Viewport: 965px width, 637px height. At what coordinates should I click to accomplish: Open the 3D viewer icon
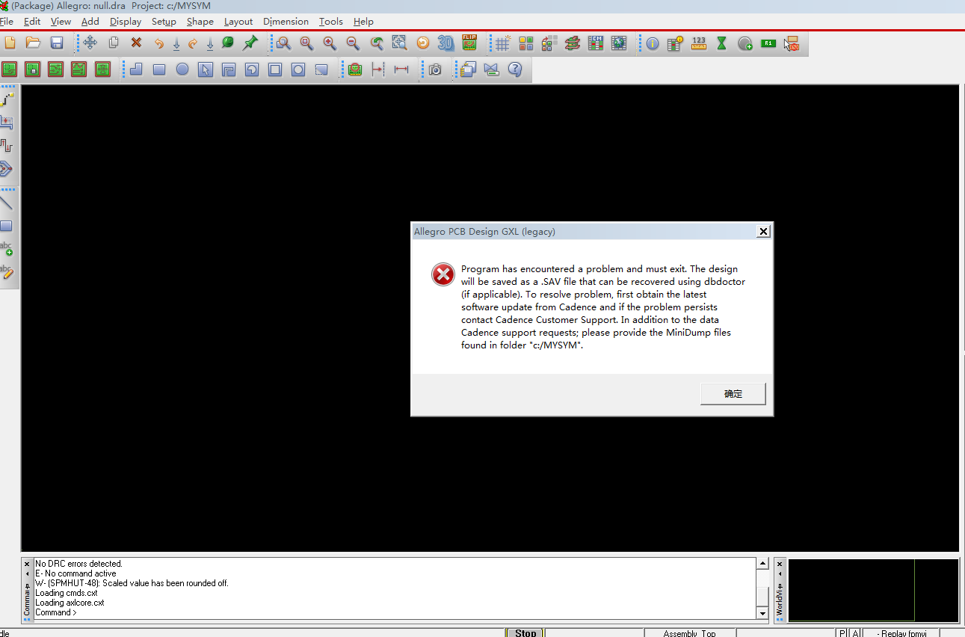(x=446, y=43)
